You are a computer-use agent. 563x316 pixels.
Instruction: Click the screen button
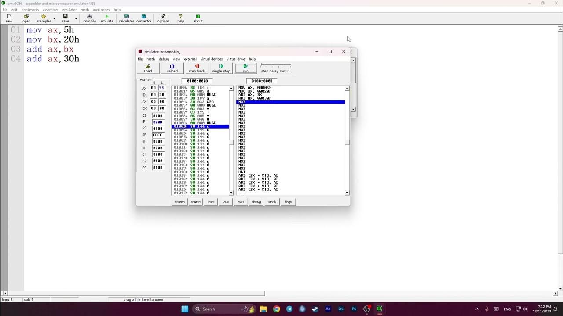[x=180, y=202]
